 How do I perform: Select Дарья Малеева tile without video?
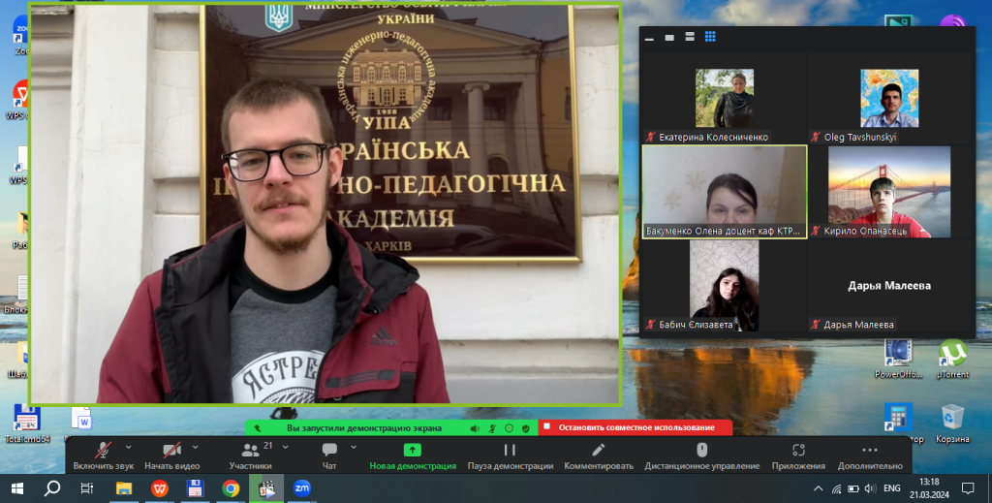point(889,285)
